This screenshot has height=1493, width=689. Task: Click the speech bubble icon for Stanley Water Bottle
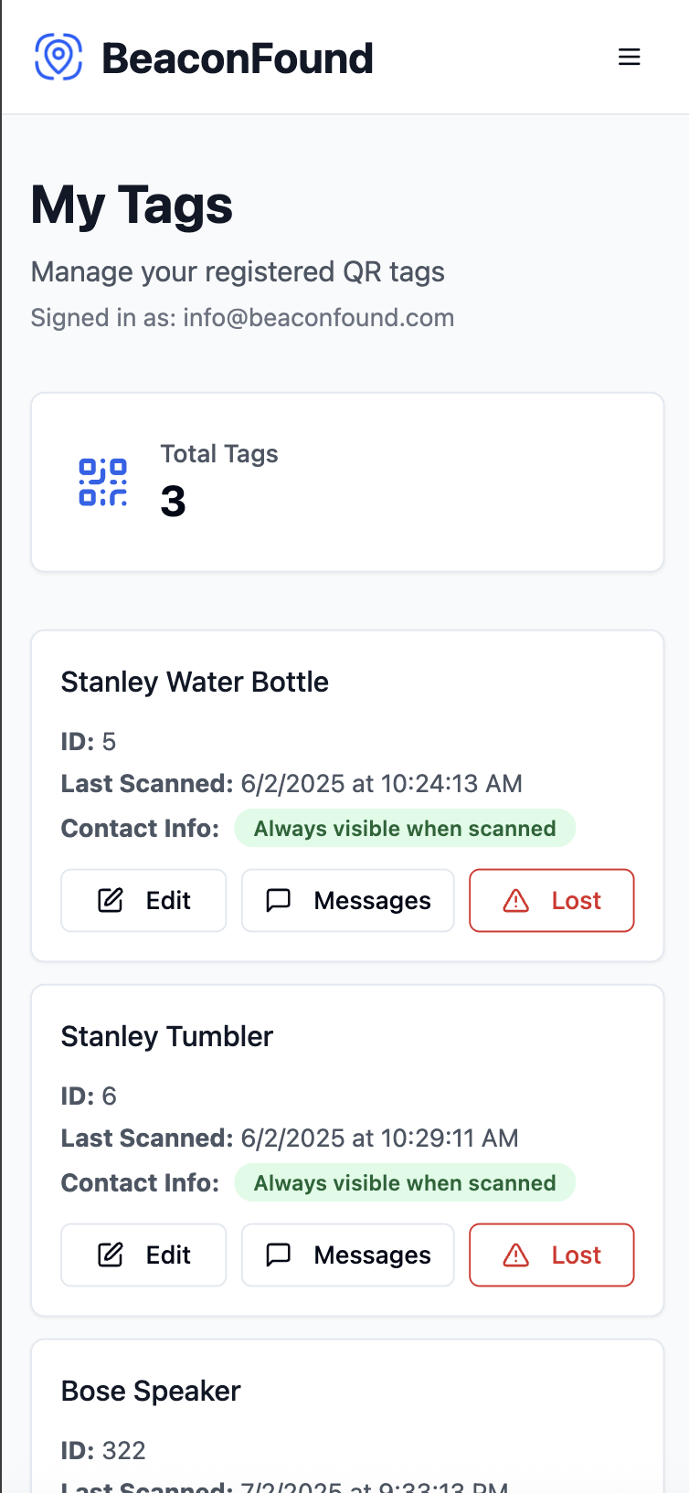[x=278, y=900]
